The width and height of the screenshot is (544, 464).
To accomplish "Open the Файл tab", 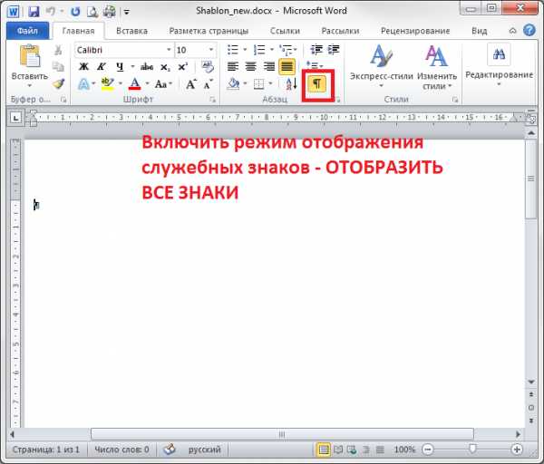I will click(27, 31).
